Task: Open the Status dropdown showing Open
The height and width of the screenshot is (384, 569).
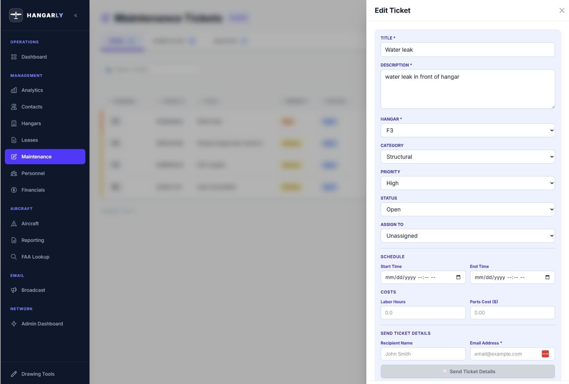Action: [x=467, y=209]
